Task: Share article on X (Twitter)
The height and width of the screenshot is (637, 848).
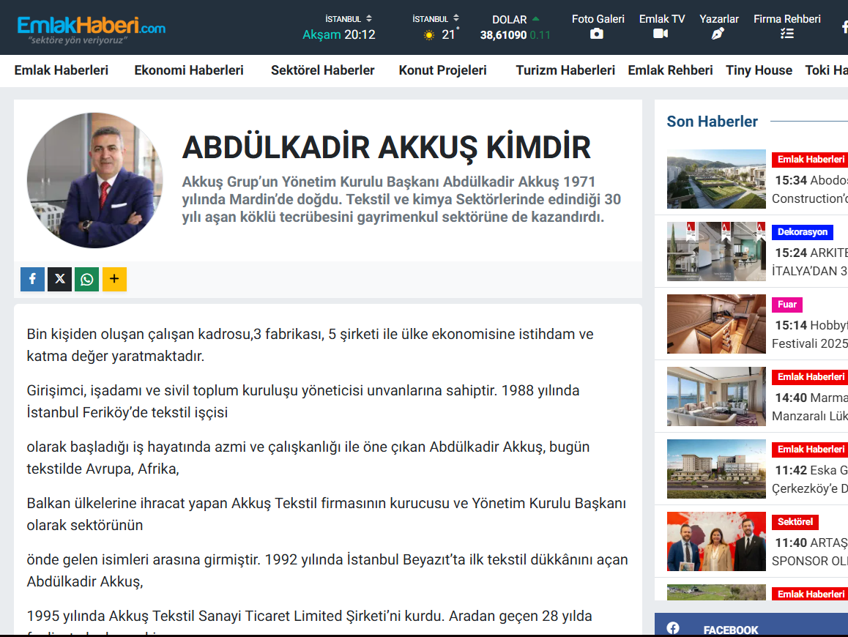Action: [59, 279]
